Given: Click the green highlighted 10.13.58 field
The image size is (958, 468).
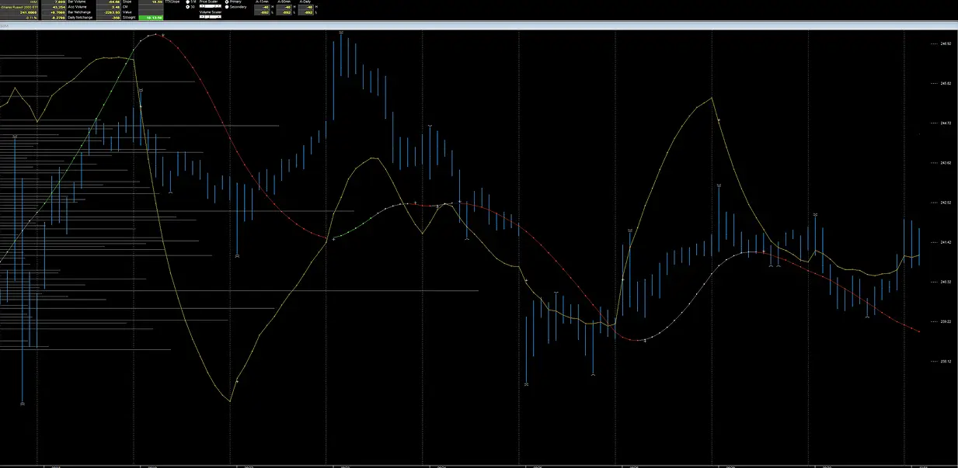Looking at the screenshot, I should pos(151,16).
